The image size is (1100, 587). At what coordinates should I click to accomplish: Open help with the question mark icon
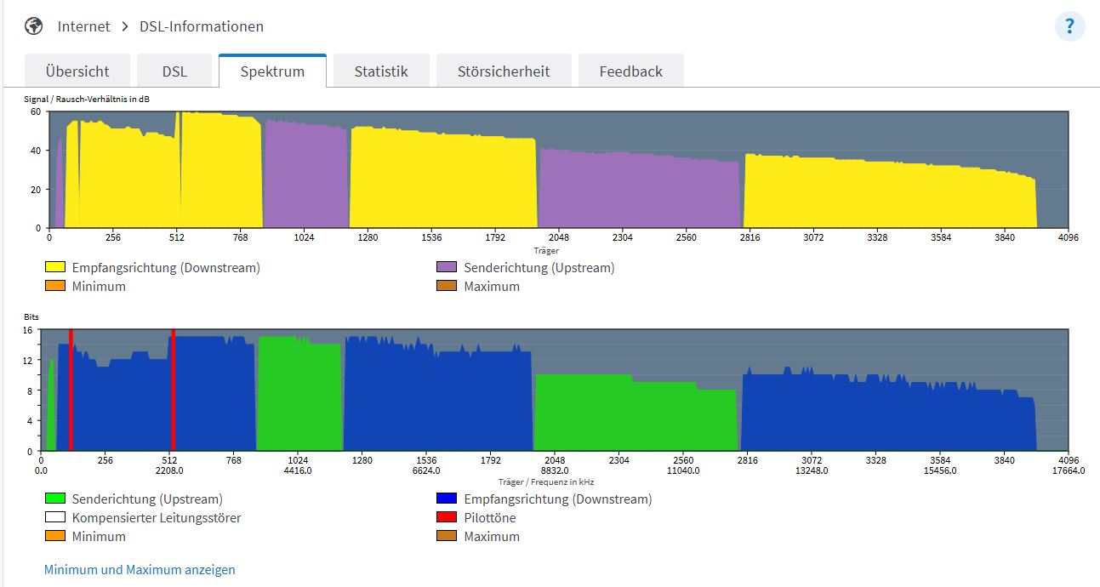1069,27
